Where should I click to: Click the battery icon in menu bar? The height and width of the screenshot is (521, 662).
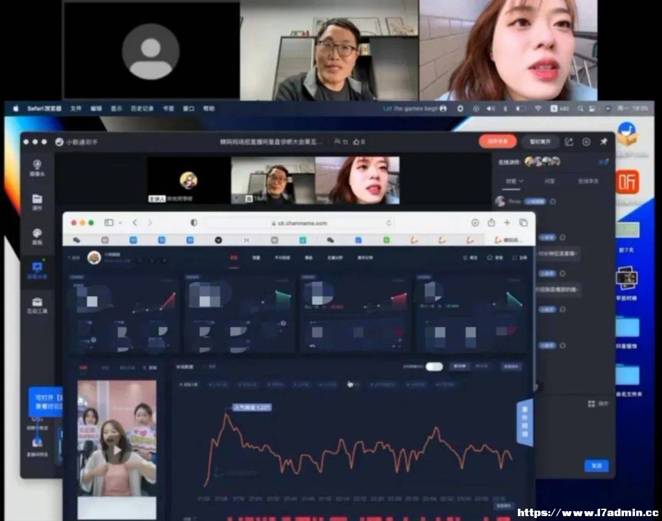[520, 109]
